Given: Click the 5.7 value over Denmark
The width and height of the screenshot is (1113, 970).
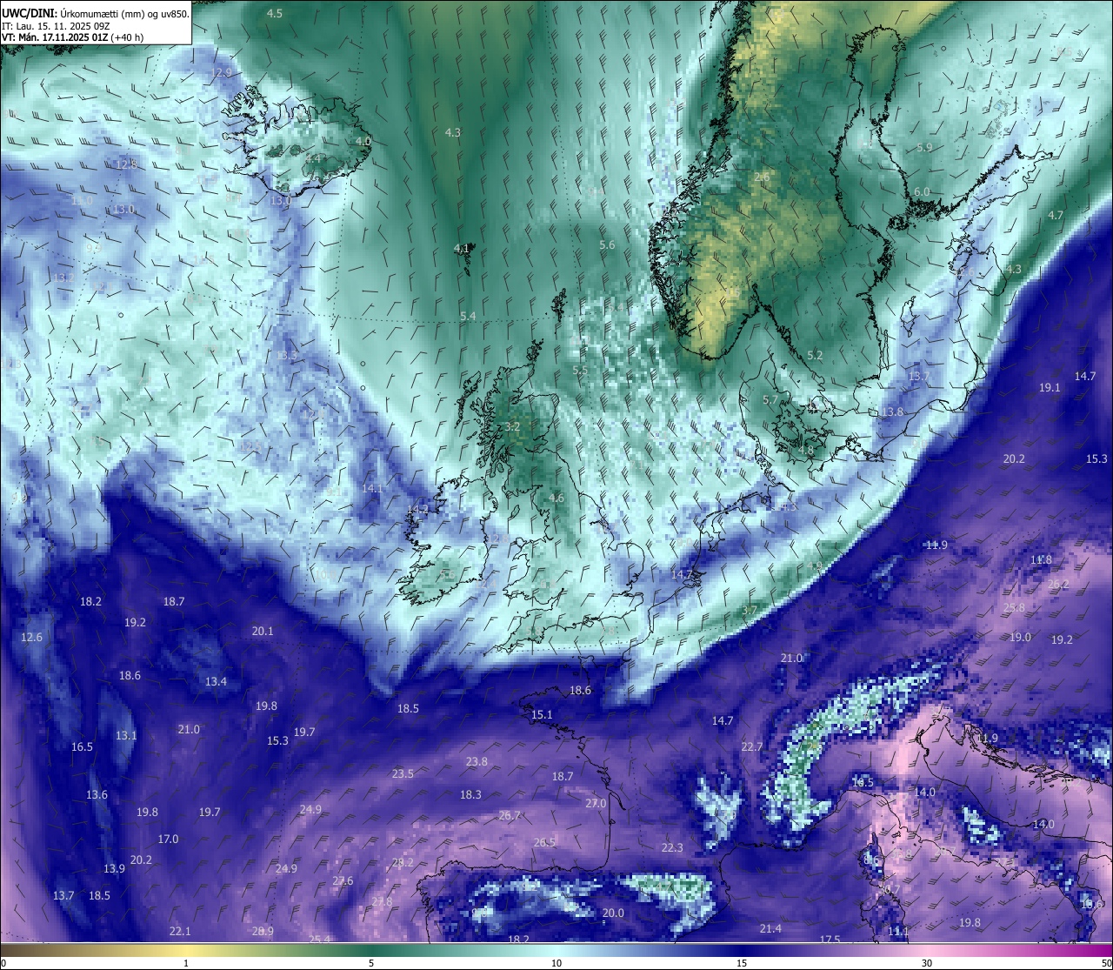Looking at the screenshot, I should (770, 400).
